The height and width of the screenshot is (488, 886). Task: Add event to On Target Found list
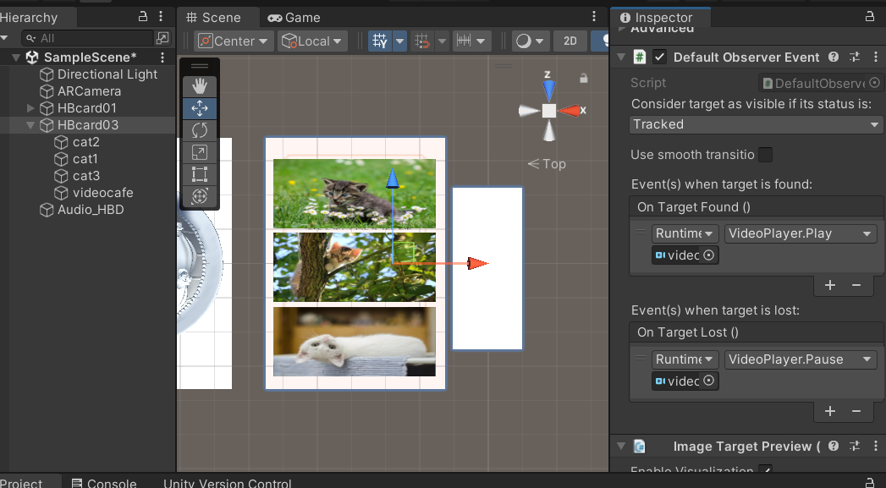[829, 285]
